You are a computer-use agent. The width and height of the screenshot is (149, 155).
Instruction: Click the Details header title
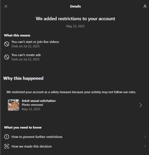(x=76, y=7)
